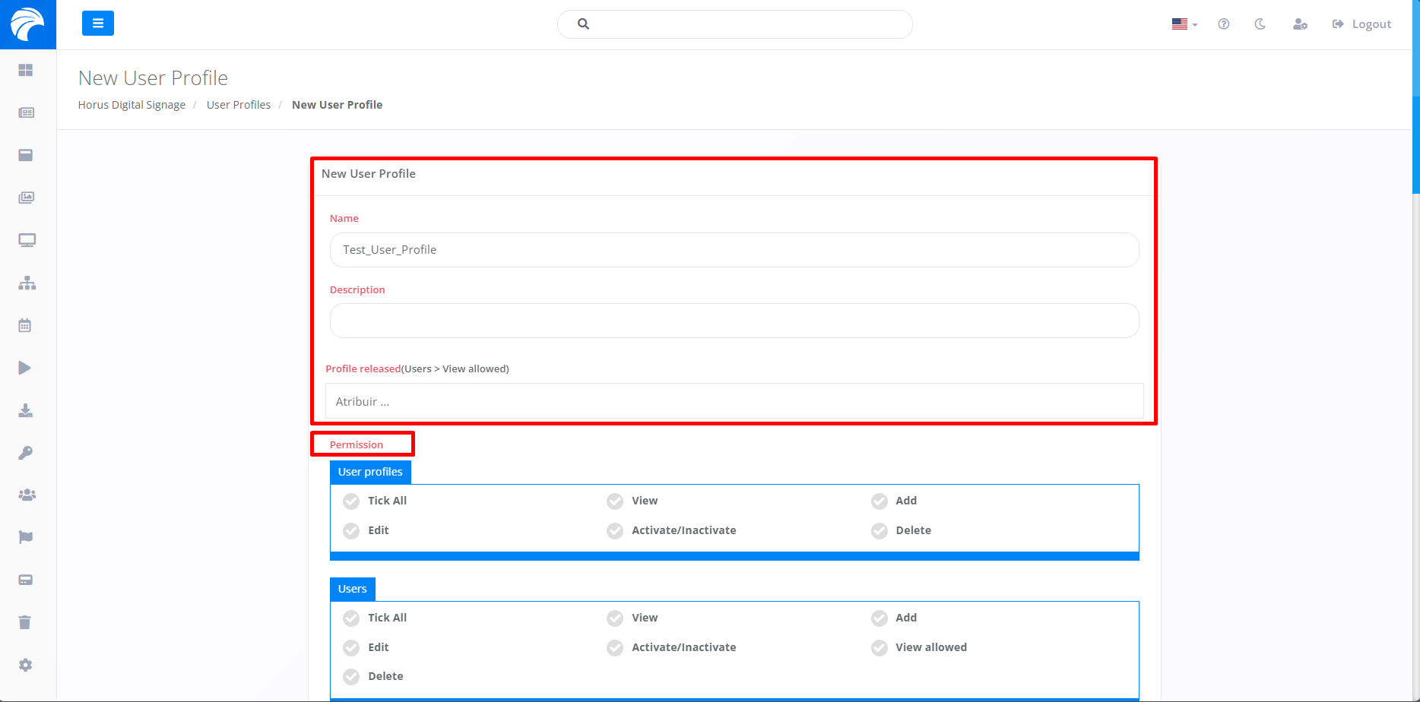Open the dashboard grid icon in sidebar
This screenshot has width=1420, height=702.
26,70
